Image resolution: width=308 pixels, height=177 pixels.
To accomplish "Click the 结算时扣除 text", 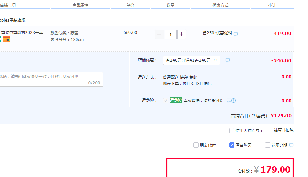I will click(x=283, y=130).
